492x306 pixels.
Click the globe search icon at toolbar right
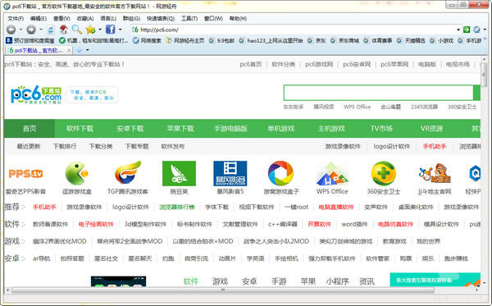[x=476, y=30]
